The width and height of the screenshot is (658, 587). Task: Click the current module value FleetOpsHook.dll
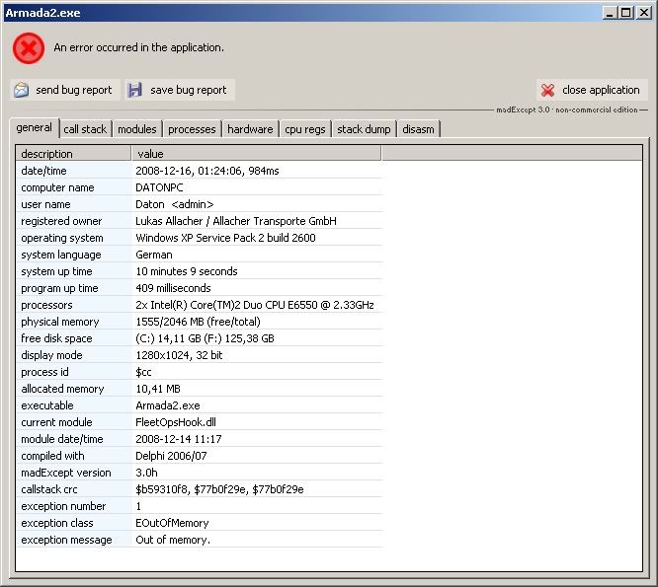(176, 422)
